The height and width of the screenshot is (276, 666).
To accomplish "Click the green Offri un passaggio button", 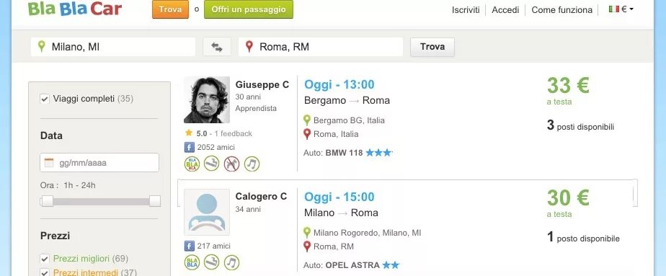I will (249, 9).
